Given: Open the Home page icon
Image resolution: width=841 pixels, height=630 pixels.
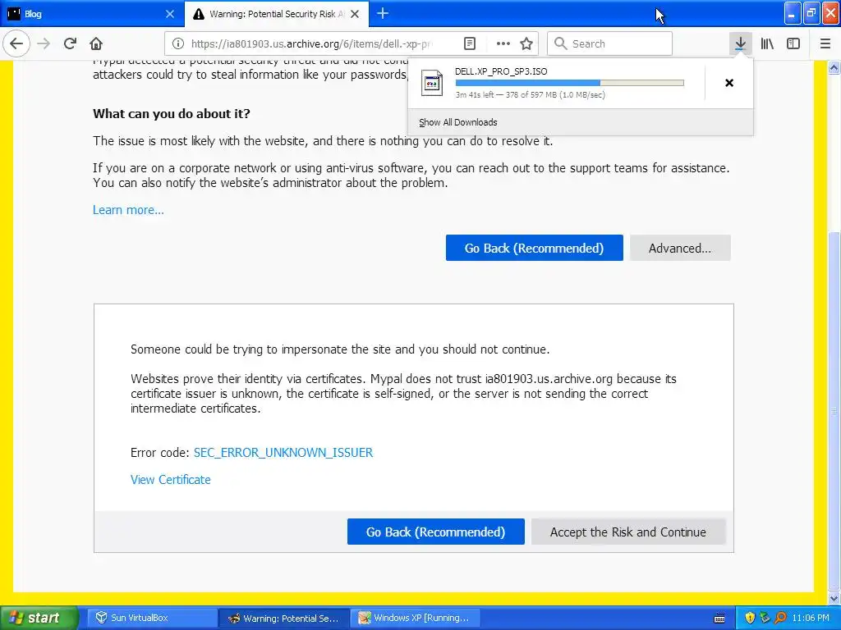Looking at the screenshot, I should coord(96,43).
